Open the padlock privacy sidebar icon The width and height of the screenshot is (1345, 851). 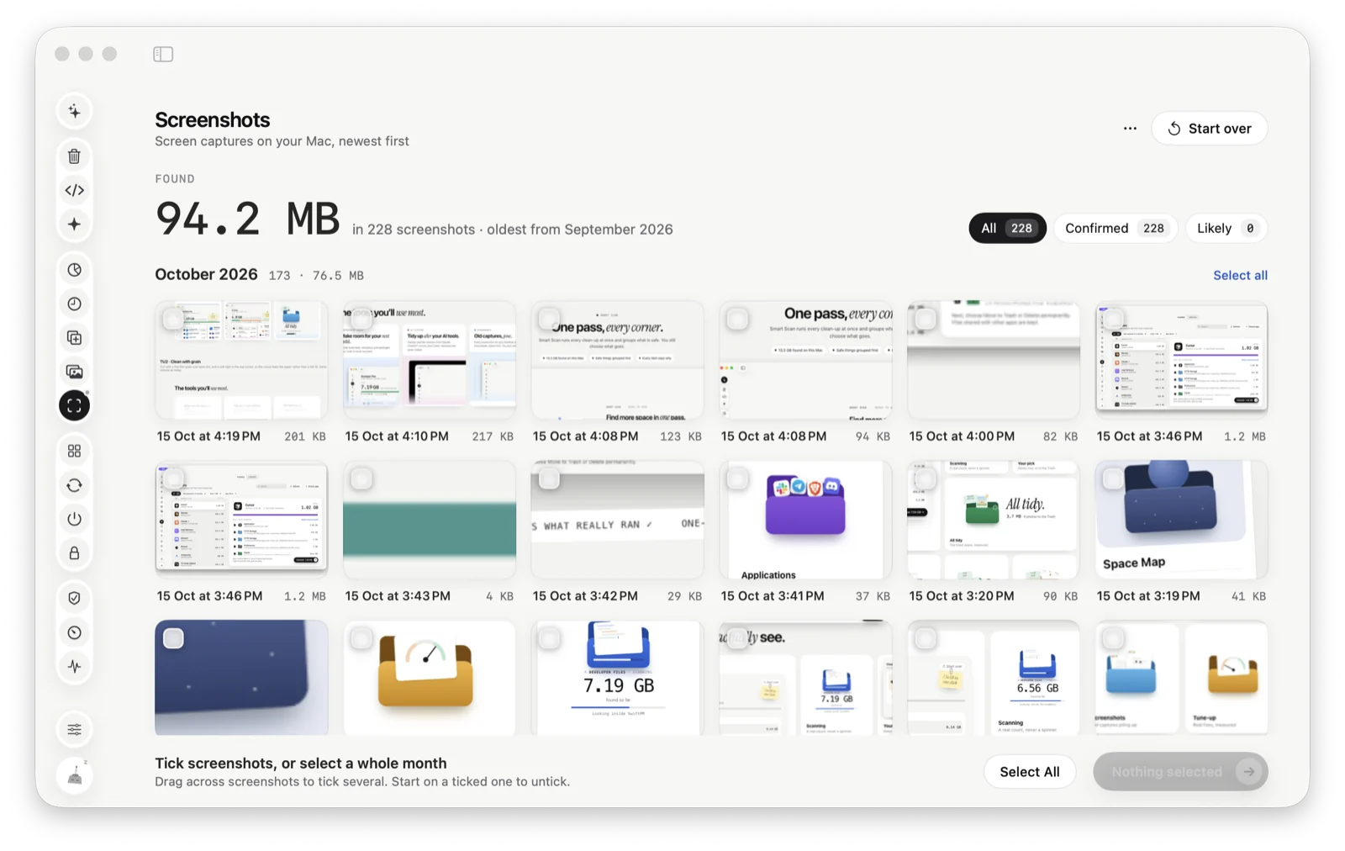click(75, 552)
